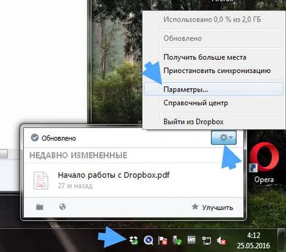The image size is (286, 252).
Task: Click the Улучшить upgrade link
Action: pos(217,207)
